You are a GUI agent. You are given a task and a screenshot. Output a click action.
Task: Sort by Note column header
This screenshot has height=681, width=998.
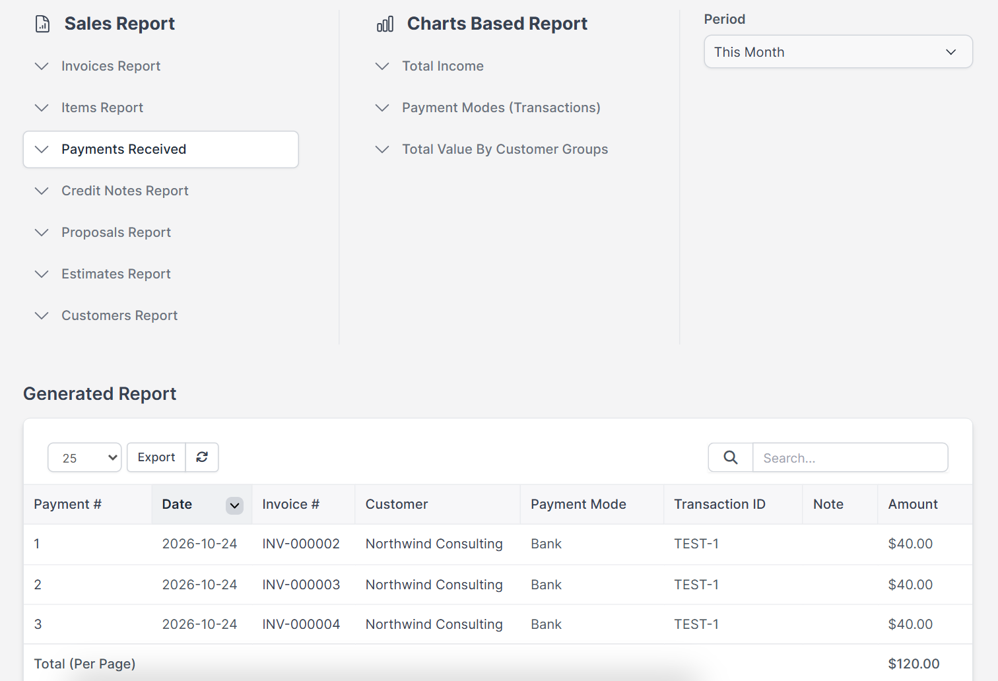pyautogui.click(x=840, y=504)
